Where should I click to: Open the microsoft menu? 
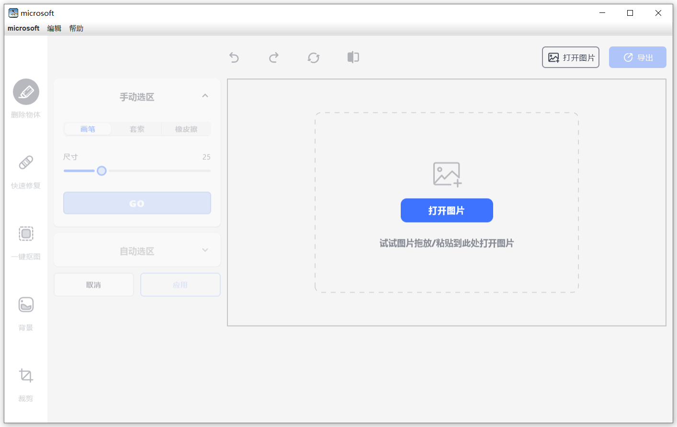point(23,28)
